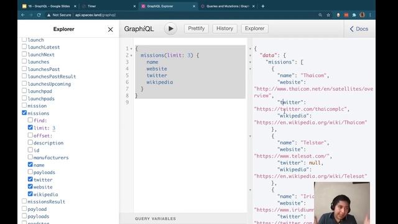Screen dimensions: 398x224
Task: Close the Queries and Mutations tab
Action: 253,6
